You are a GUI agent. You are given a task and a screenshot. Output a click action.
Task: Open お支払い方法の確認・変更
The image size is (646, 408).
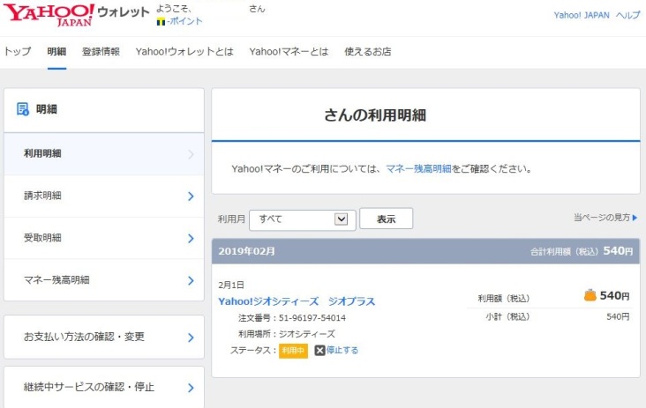(104, 337)
